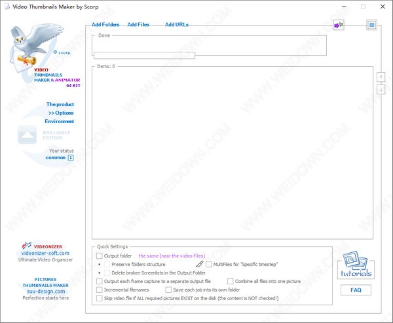Move item down with arrow button
The width and height of the screenshot is (393, 323).
pos(381,89)
